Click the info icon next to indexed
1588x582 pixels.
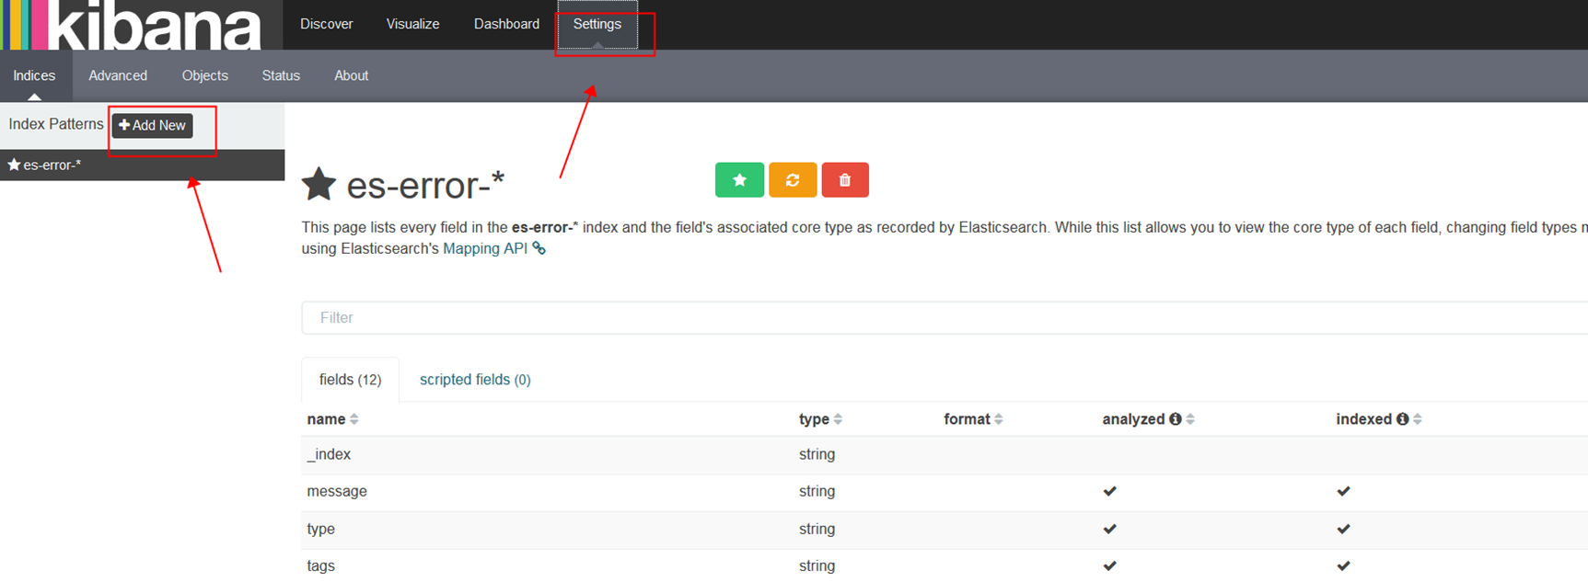coord(1402,419)
